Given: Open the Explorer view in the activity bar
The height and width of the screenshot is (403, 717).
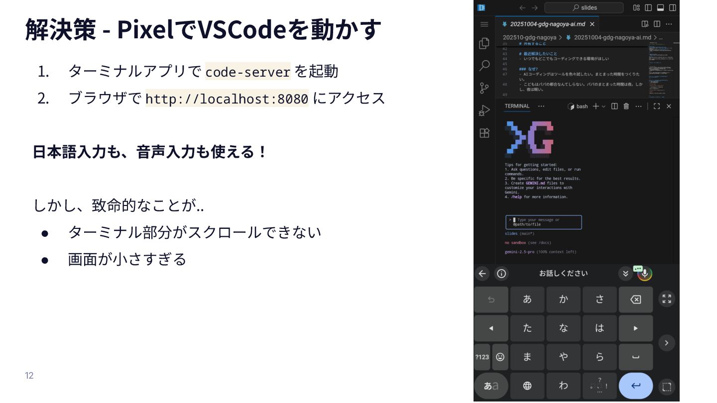Looking at the screenshot, I should click(484, 44).
